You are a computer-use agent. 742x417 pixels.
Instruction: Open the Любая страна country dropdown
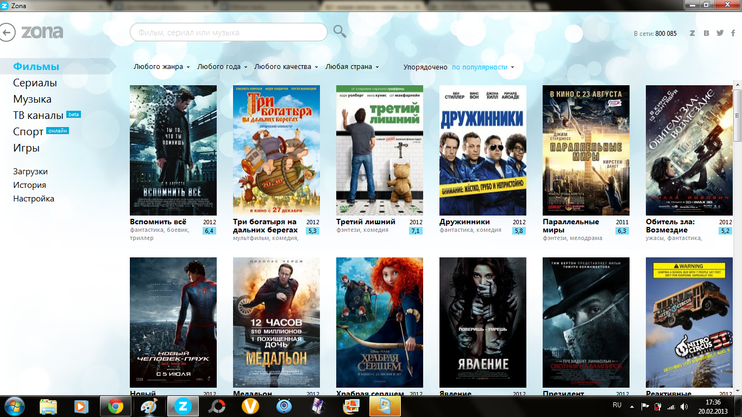[352, 67]
